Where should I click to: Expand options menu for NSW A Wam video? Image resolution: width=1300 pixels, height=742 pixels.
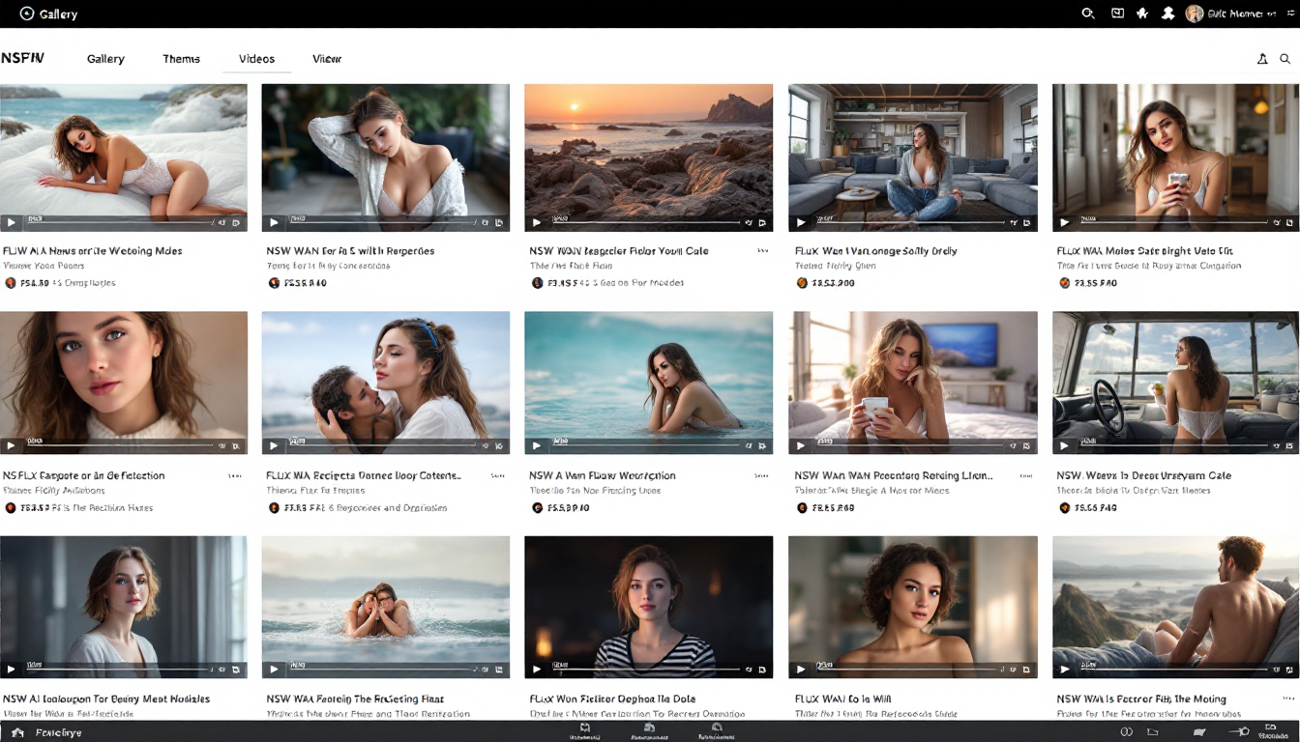762,475
